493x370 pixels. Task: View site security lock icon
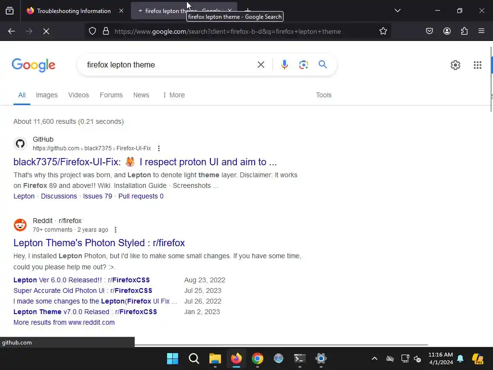click(x=106, y=31)
